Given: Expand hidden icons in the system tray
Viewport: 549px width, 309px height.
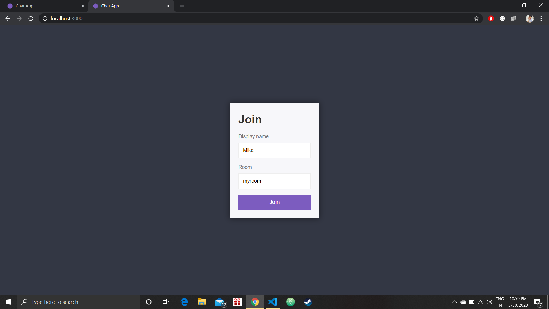Looking at the screenshot, I should click(455, 302).
